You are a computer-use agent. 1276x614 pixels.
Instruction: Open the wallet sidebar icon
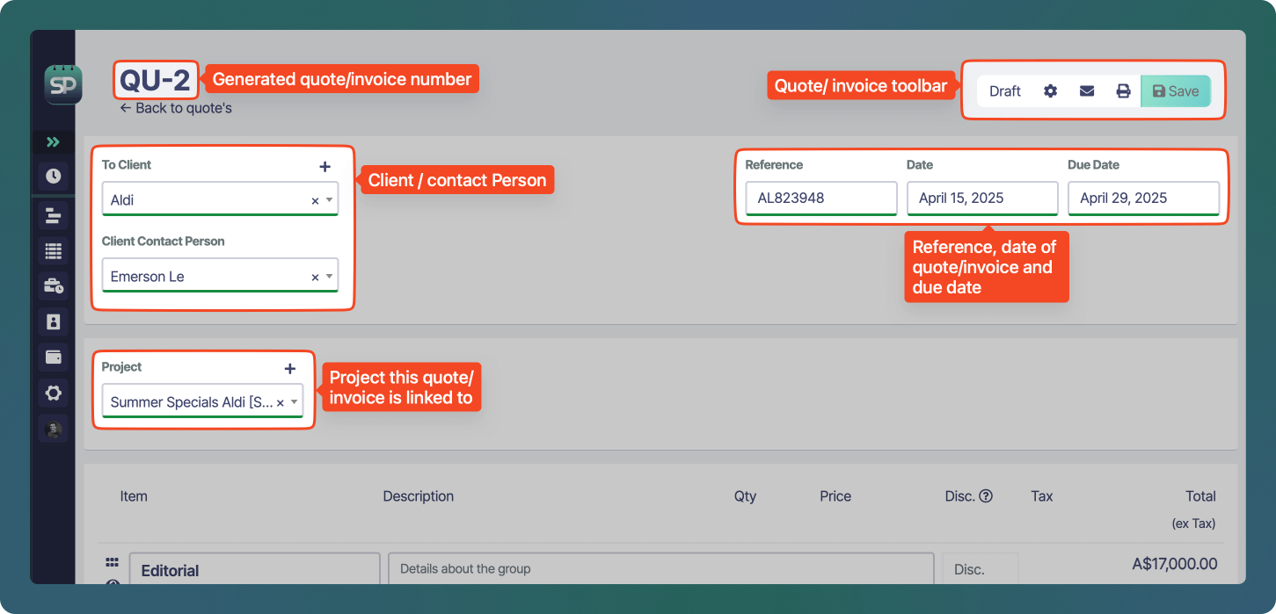[x=54, y=357]
